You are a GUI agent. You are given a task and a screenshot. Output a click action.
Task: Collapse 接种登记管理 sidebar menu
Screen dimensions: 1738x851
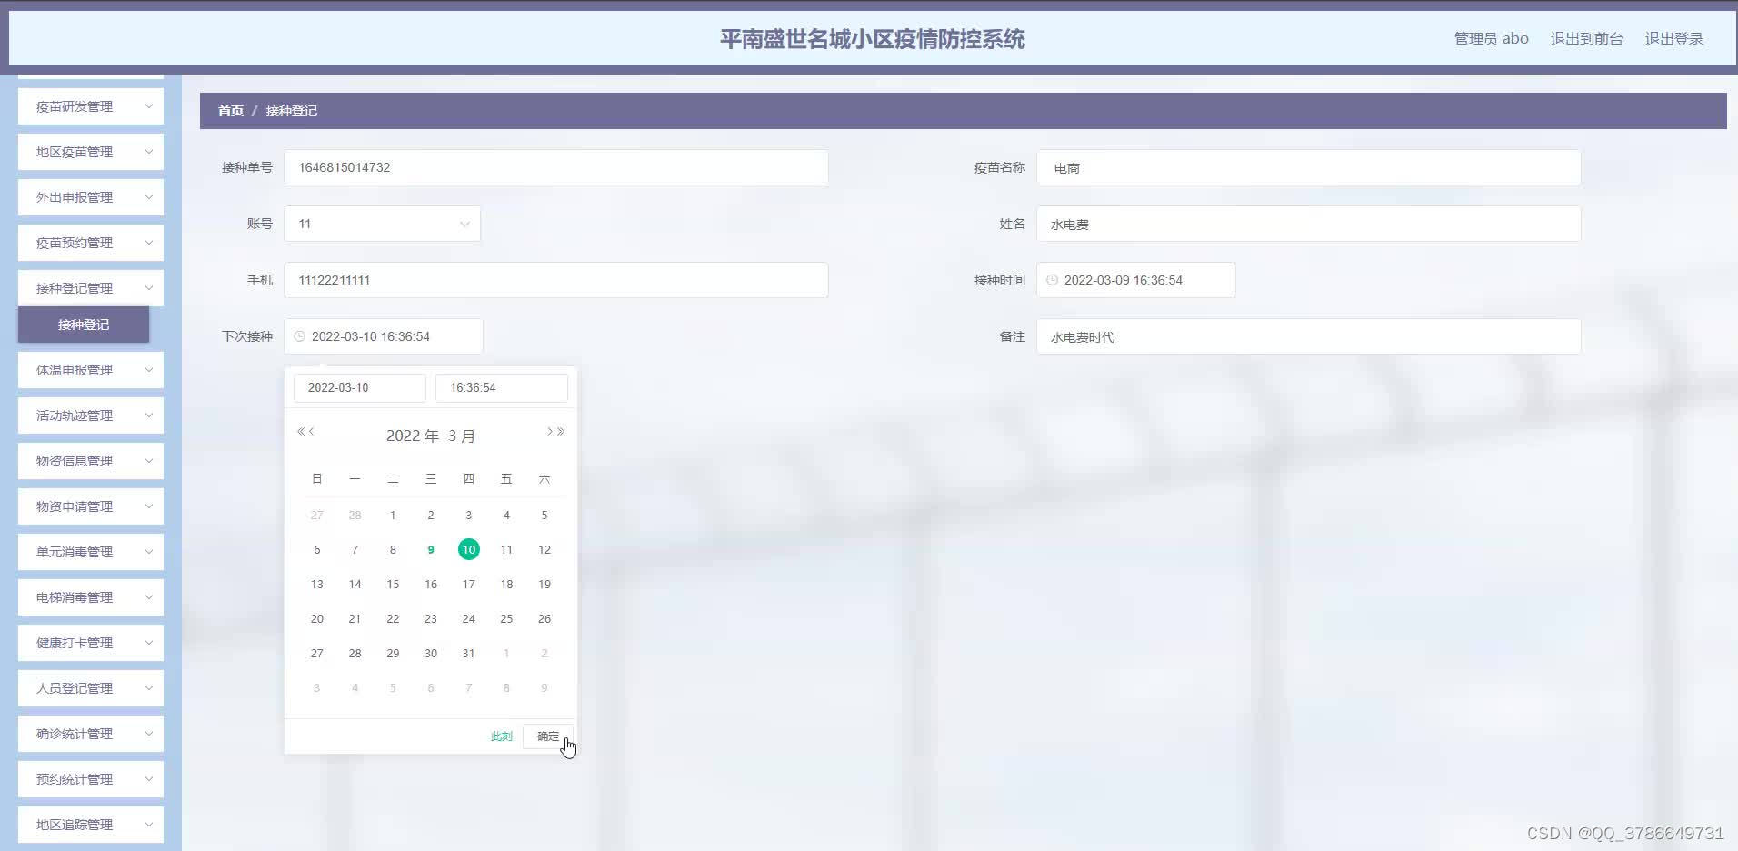pyautogui.click(x=91, y=288)
